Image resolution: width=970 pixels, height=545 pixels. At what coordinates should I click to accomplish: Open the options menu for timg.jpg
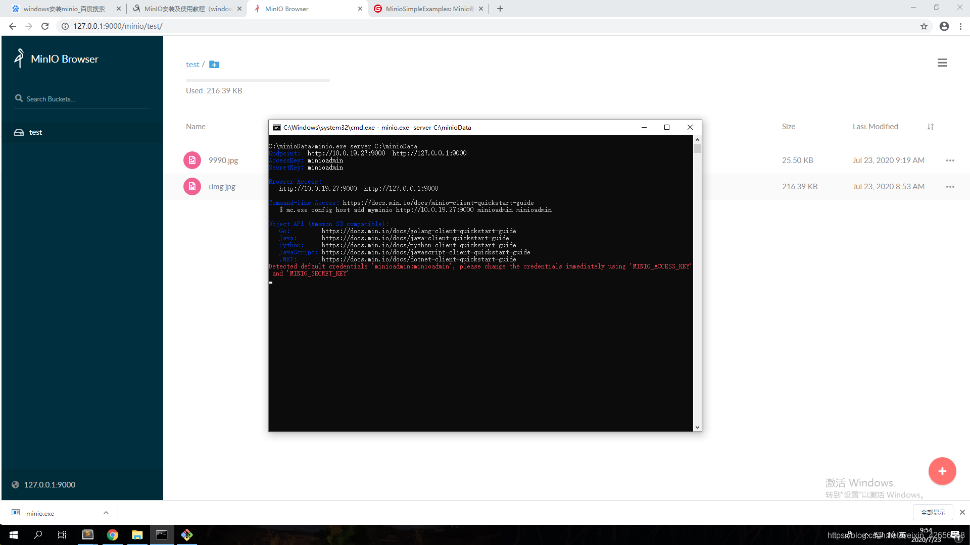950,187
